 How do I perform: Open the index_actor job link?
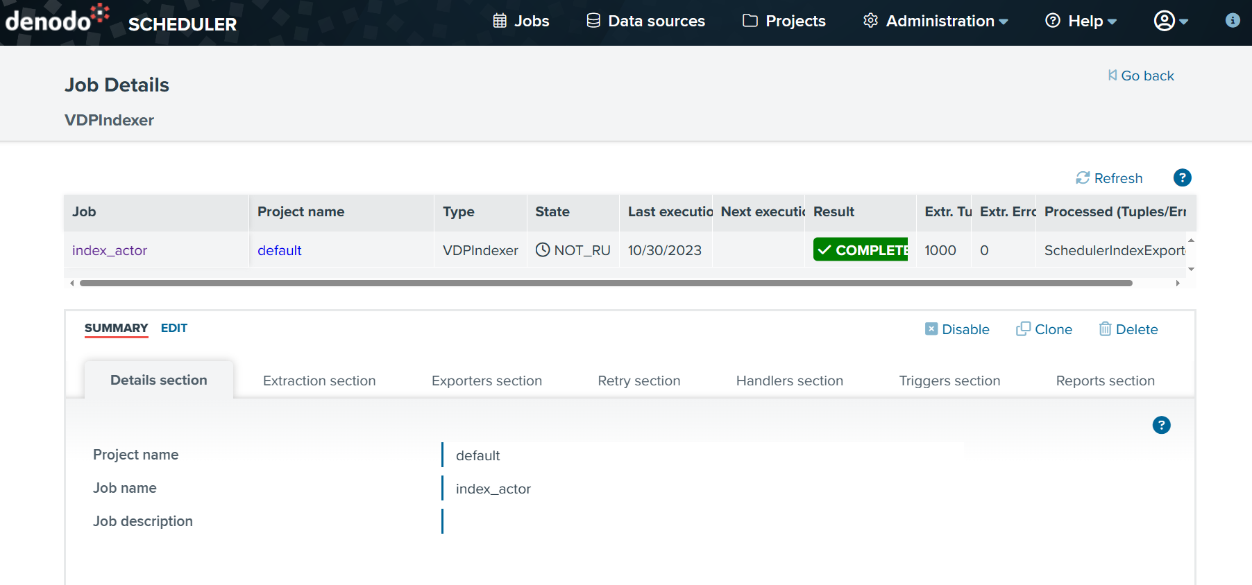pyautogui.click(x=110, y=250)
